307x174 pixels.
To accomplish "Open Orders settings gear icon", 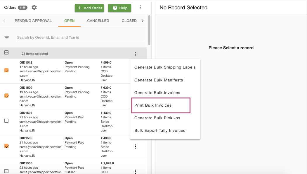I will 34,7.
